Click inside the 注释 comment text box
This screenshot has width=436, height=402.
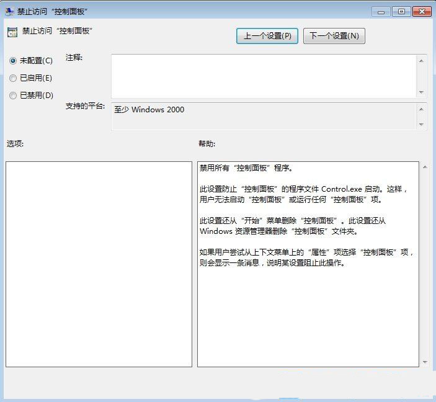[x=264, y=76]
